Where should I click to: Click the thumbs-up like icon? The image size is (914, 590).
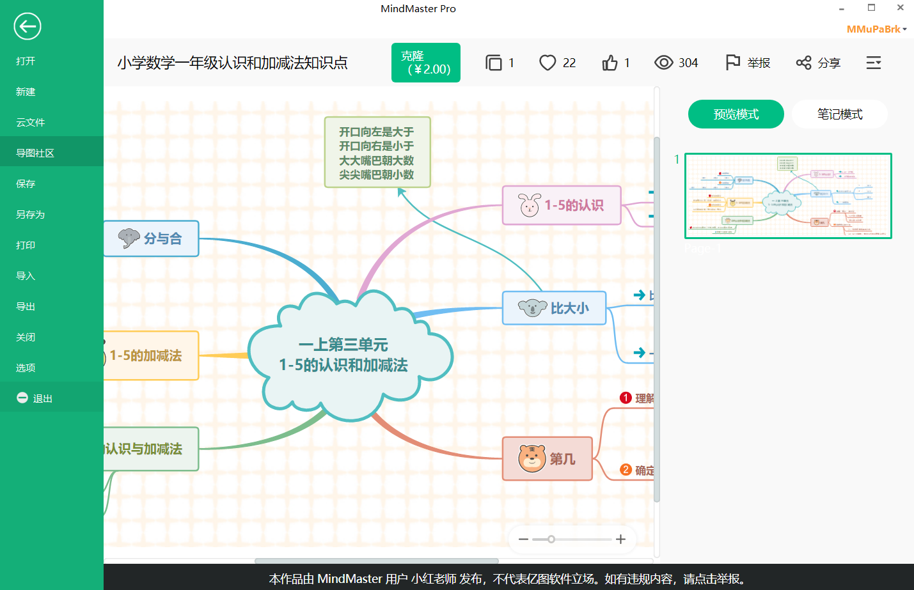(x=610, y=63)
